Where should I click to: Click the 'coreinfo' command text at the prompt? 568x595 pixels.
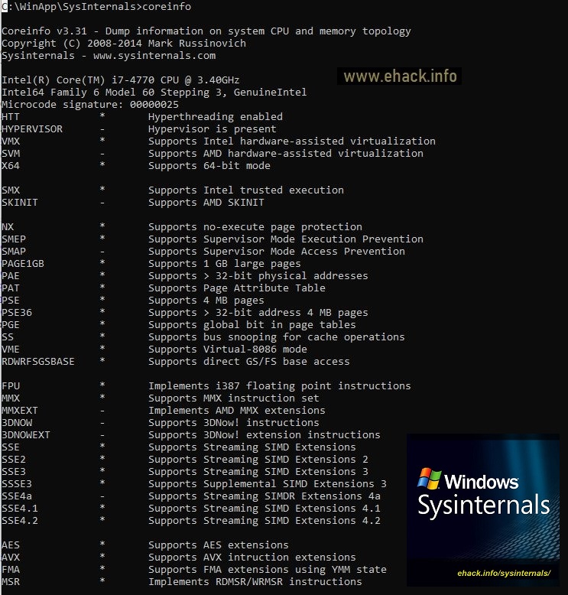pyautogui.click(x=167, y=6)
